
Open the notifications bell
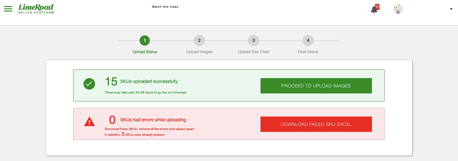click(374, 10)
